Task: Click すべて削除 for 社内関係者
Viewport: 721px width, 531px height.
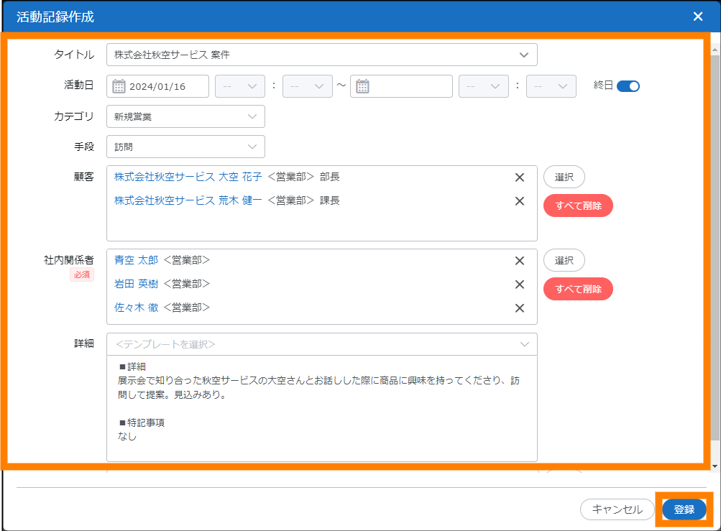Action: coord(578,289)
